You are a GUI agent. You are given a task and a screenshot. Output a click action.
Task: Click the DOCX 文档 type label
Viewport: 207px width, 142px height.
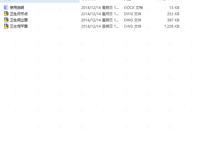133,8
